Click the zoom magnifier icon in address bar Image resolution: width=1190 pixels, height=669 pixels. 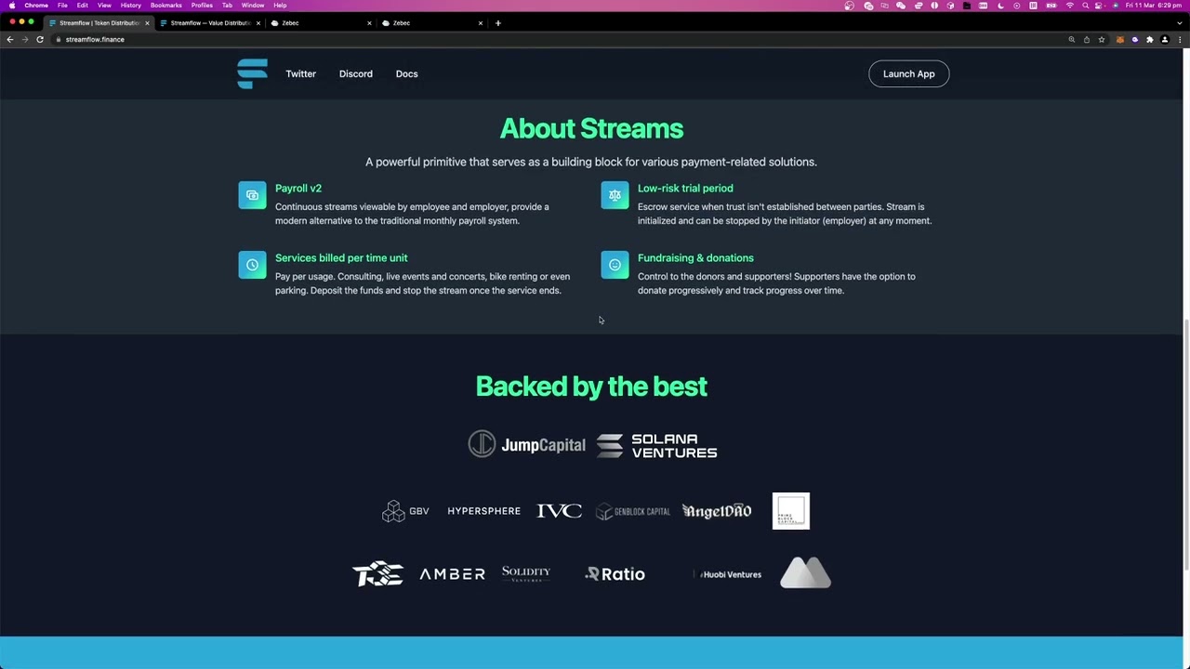tap(1072, 39)
